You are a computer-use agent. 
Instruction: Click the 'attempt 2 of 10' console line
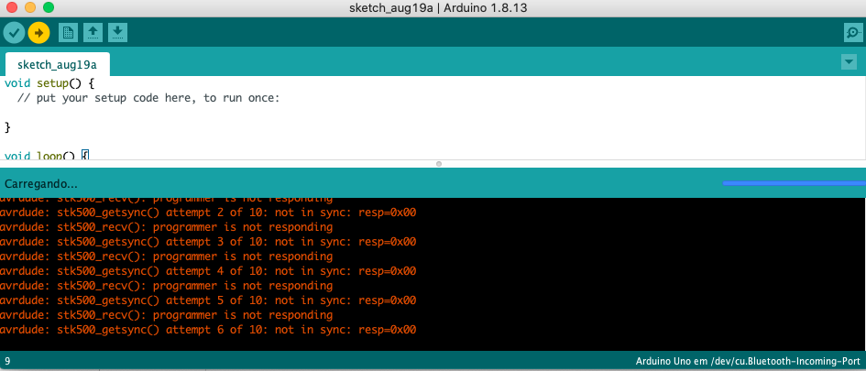coord(209,213)
